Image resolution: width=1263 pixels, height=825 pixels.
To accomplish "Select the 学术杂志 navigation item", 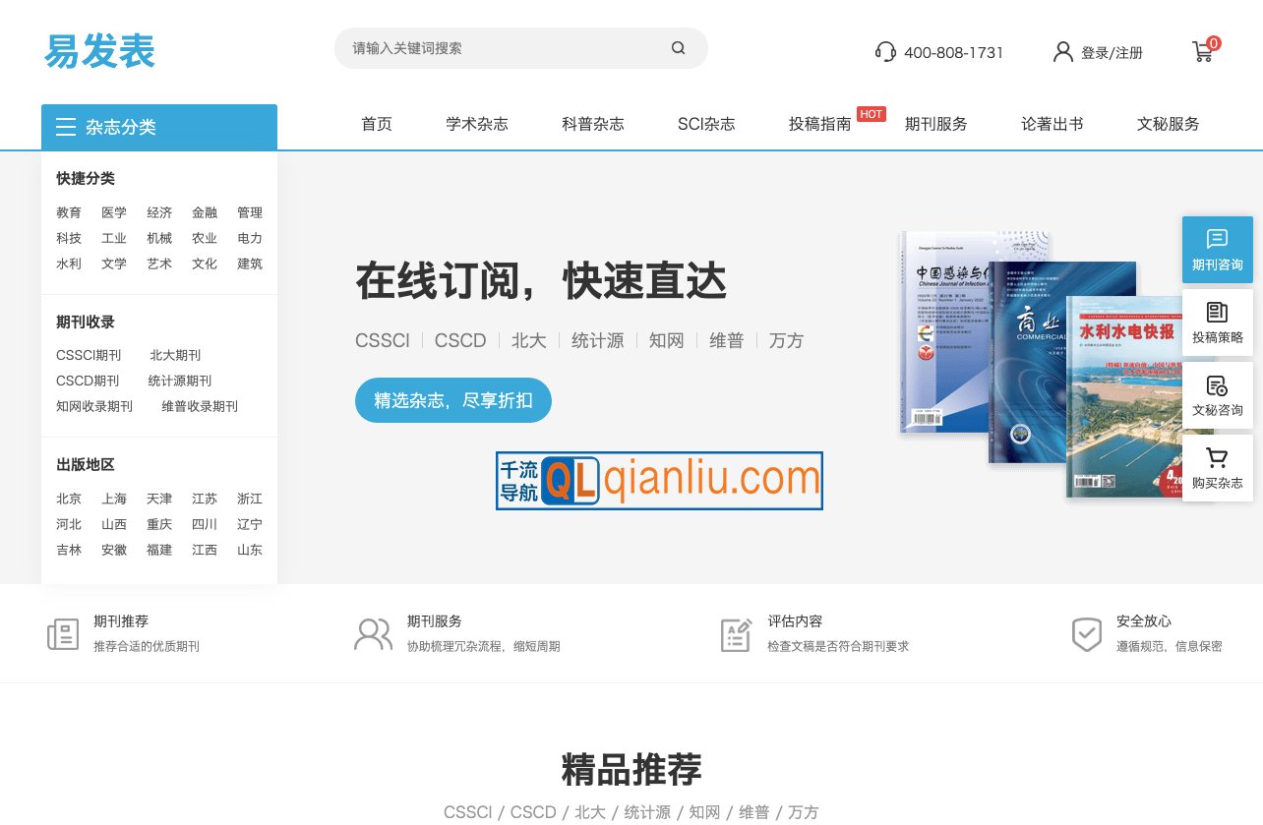I will (x=477, y=125).
